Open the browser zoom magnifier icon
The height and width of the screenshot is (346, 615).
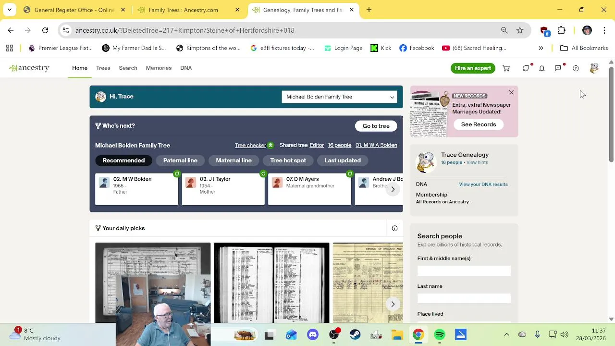pos(504,30)
